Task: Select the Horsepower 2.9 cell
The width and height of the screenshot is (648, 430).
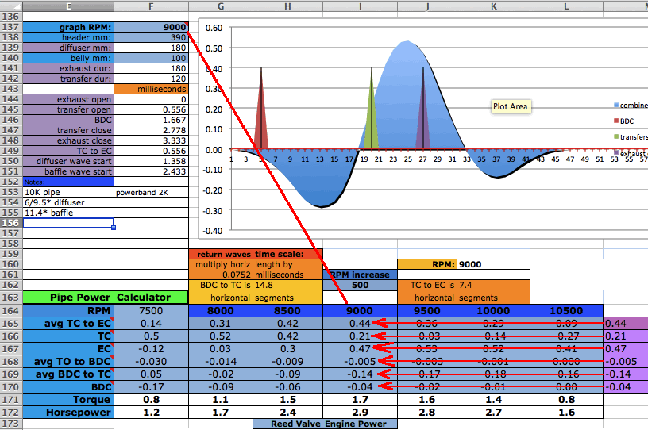Action: tap(360, 413)
